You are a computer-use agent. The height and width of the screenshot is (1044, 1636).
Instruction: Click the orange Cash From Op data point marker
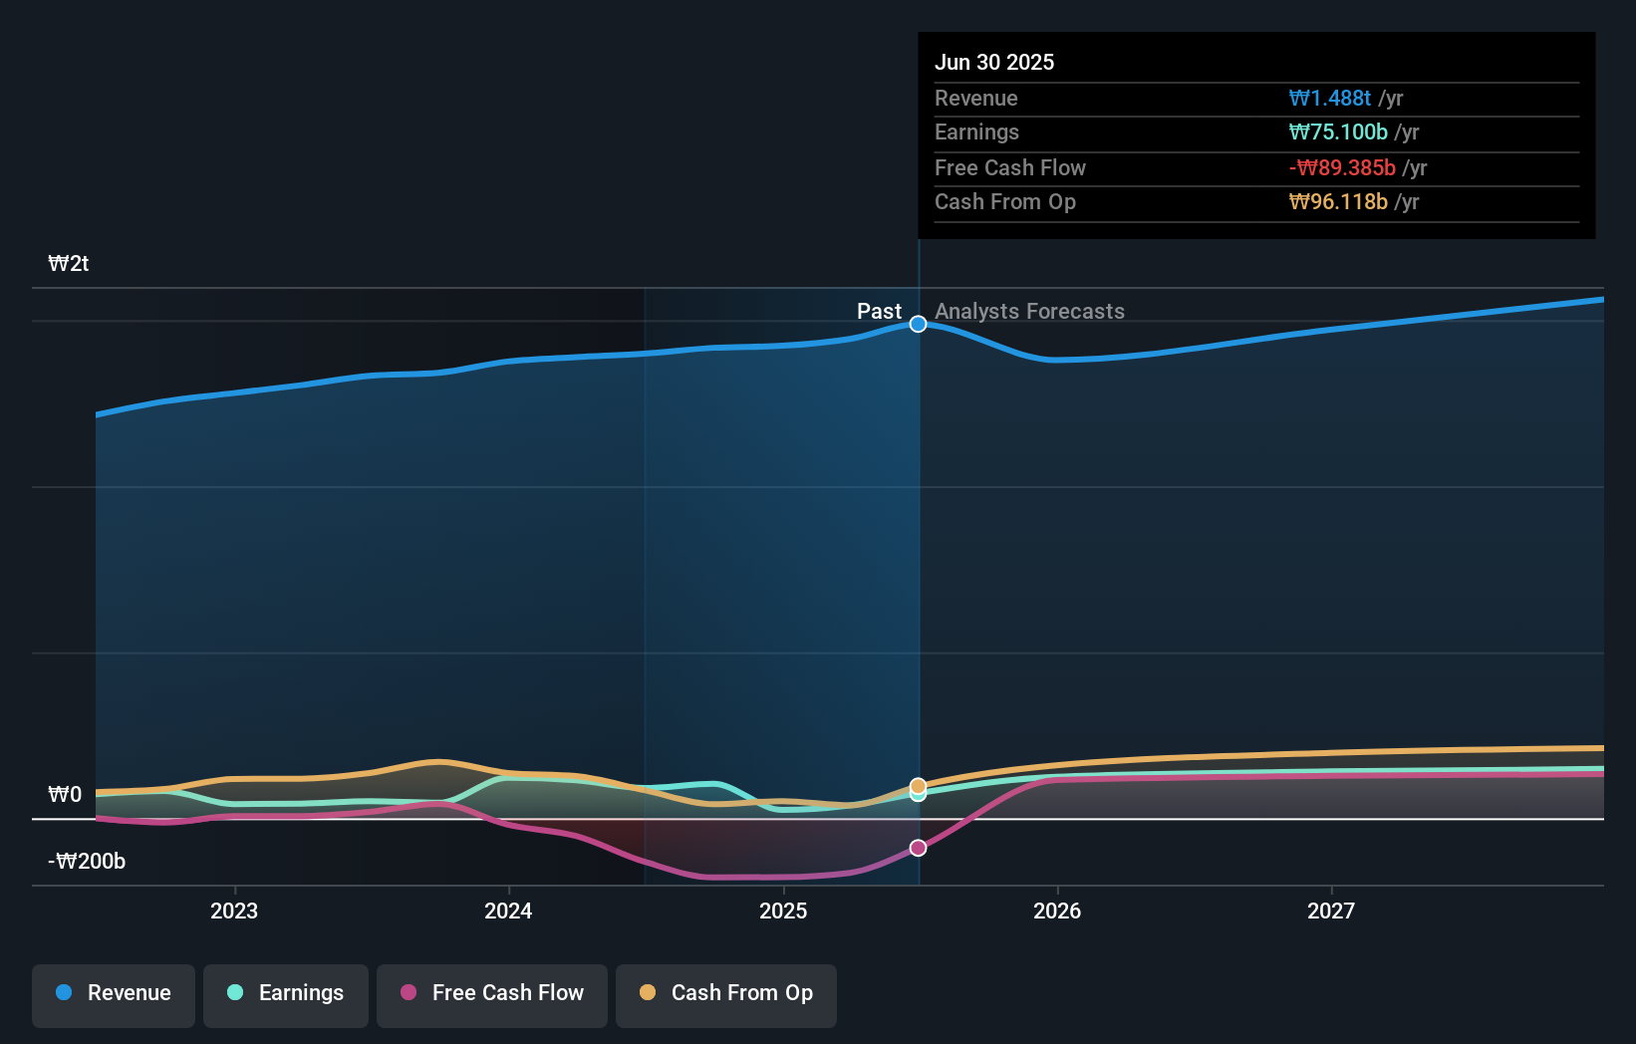918,786
